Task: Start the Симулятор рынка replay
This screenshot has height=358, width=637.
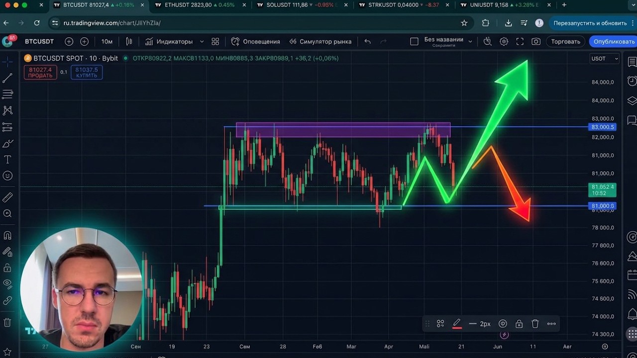Action: pyautogui.click(x=320, y=41)
